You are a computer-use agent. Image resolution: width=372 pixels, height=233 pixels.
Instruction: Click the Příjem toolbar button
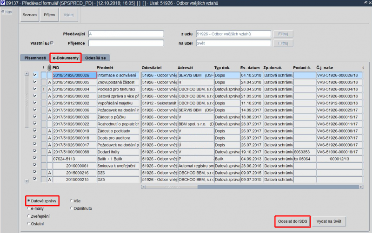point(49,15)
